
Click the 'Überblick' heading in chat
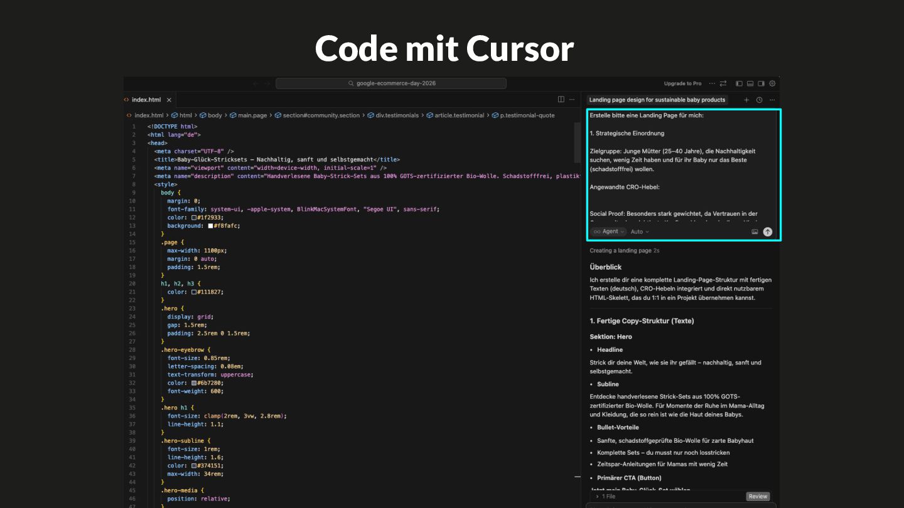click(x=605, y=267)
